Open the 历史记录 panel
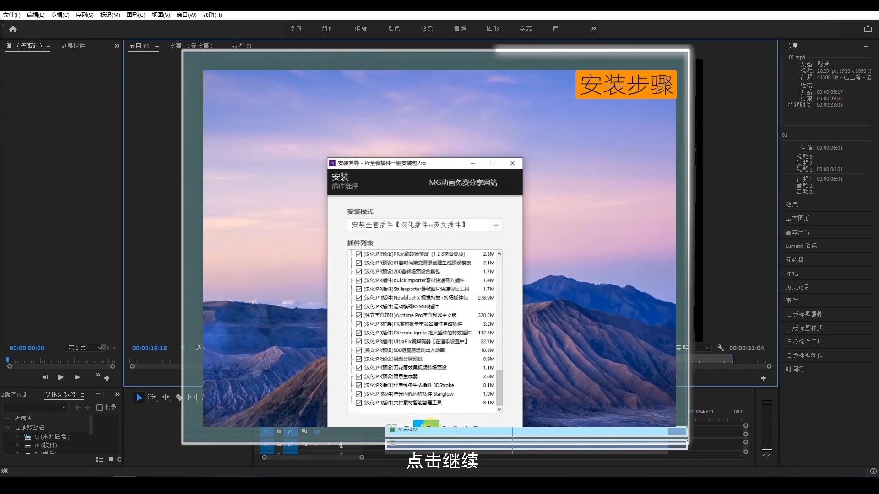The height and width of the screenshot is (494, 879). coord(798,287)
